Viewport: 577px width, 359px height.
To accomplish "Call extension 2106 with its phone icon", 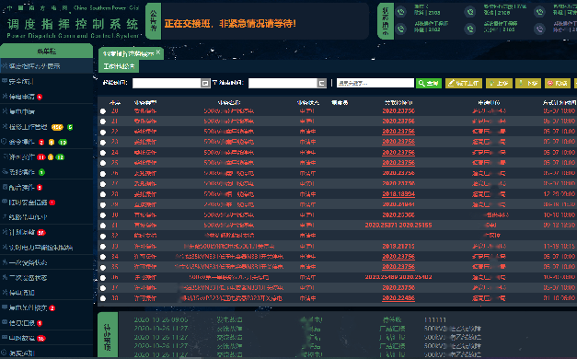I will (470, 12).
